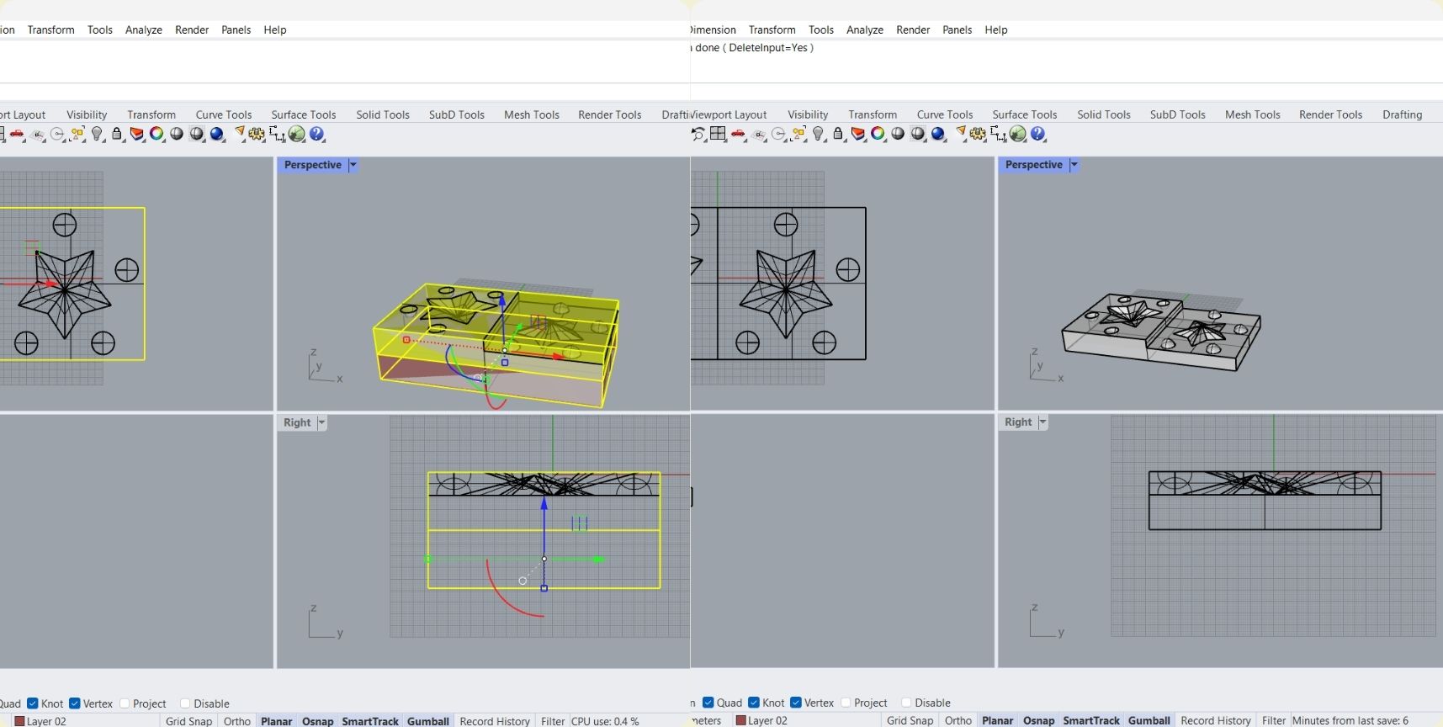Open Right viewport dropdown arrow in left window
The image size is (1443, 727).
pyautogui.click(x=321, y=422)
